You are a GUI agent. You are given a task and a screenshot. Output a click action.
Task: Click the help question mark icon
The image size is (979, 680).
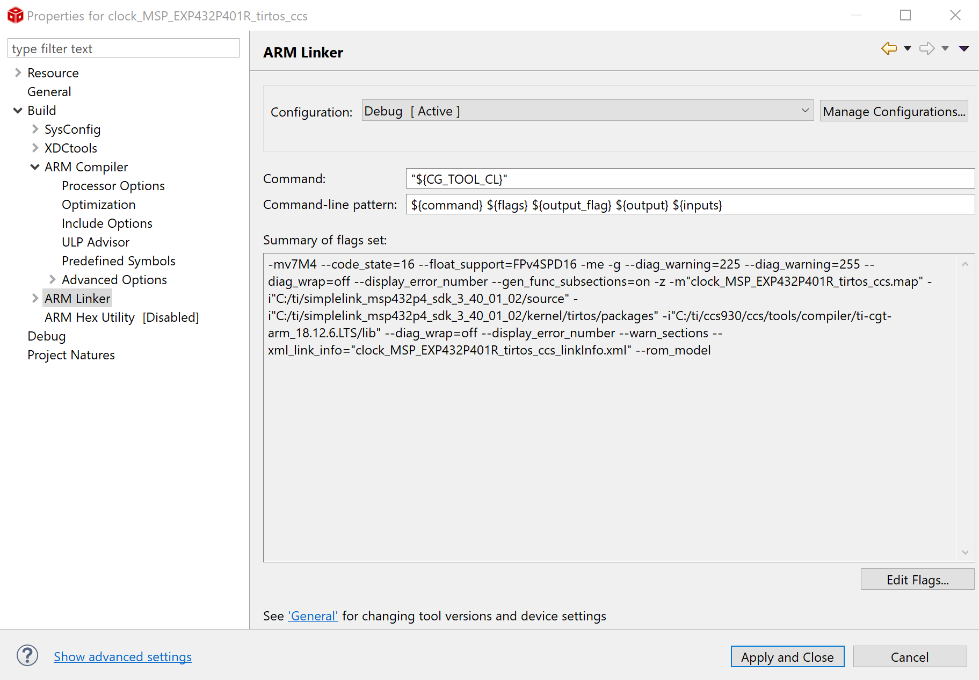[27, 656]
